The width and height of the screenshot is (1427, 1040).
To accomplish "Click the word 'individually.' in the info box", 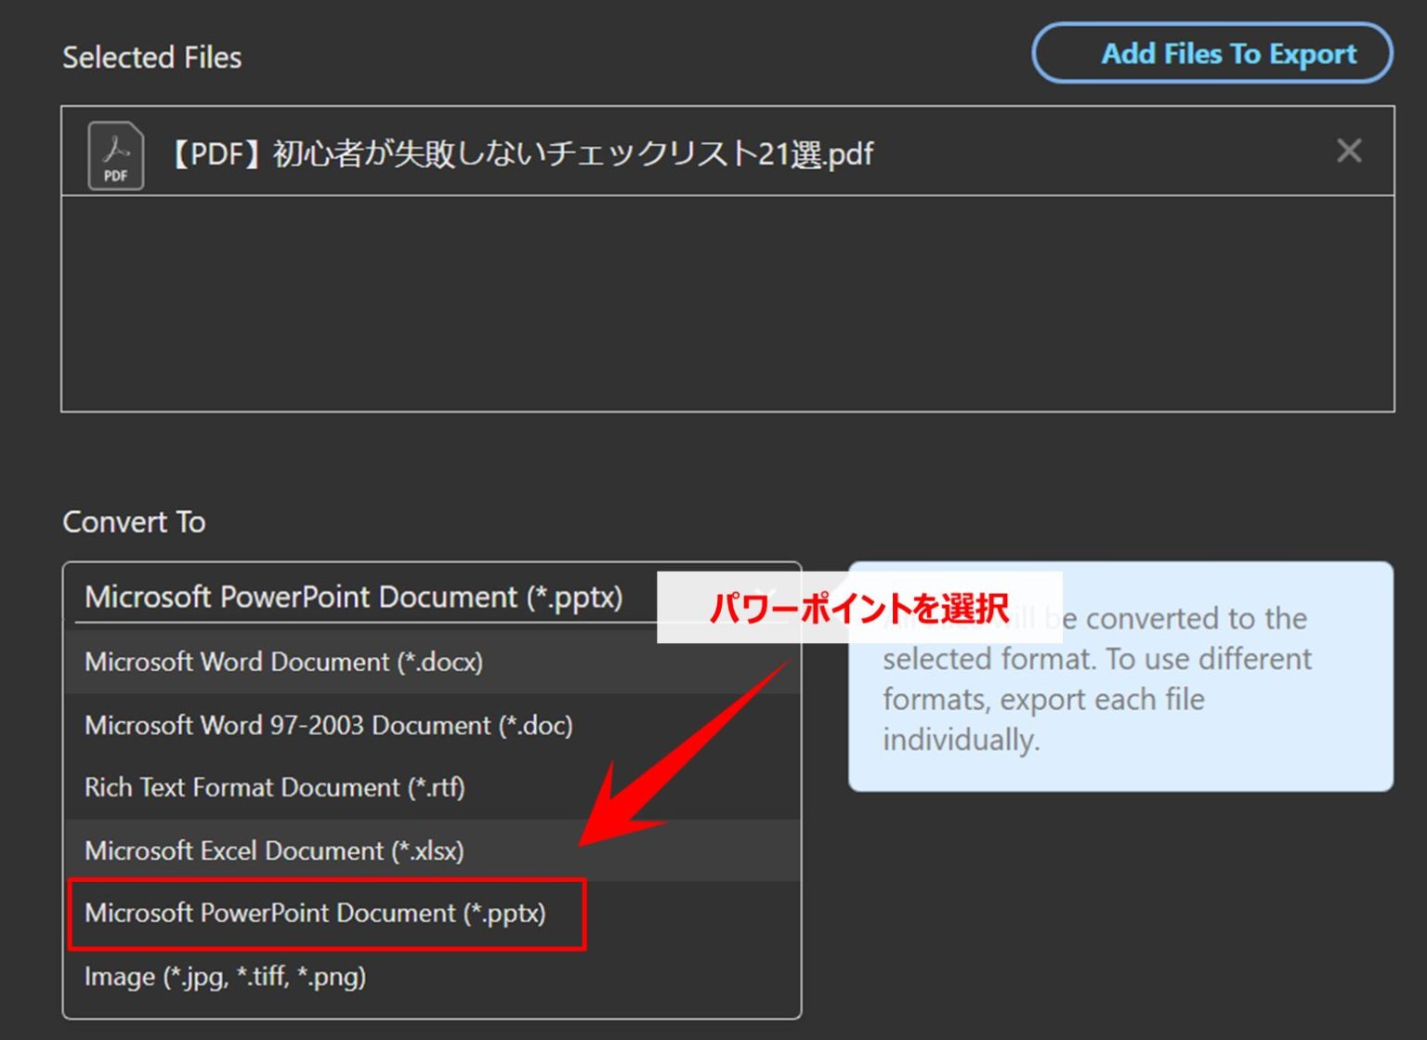I will [x=961, y=741].
